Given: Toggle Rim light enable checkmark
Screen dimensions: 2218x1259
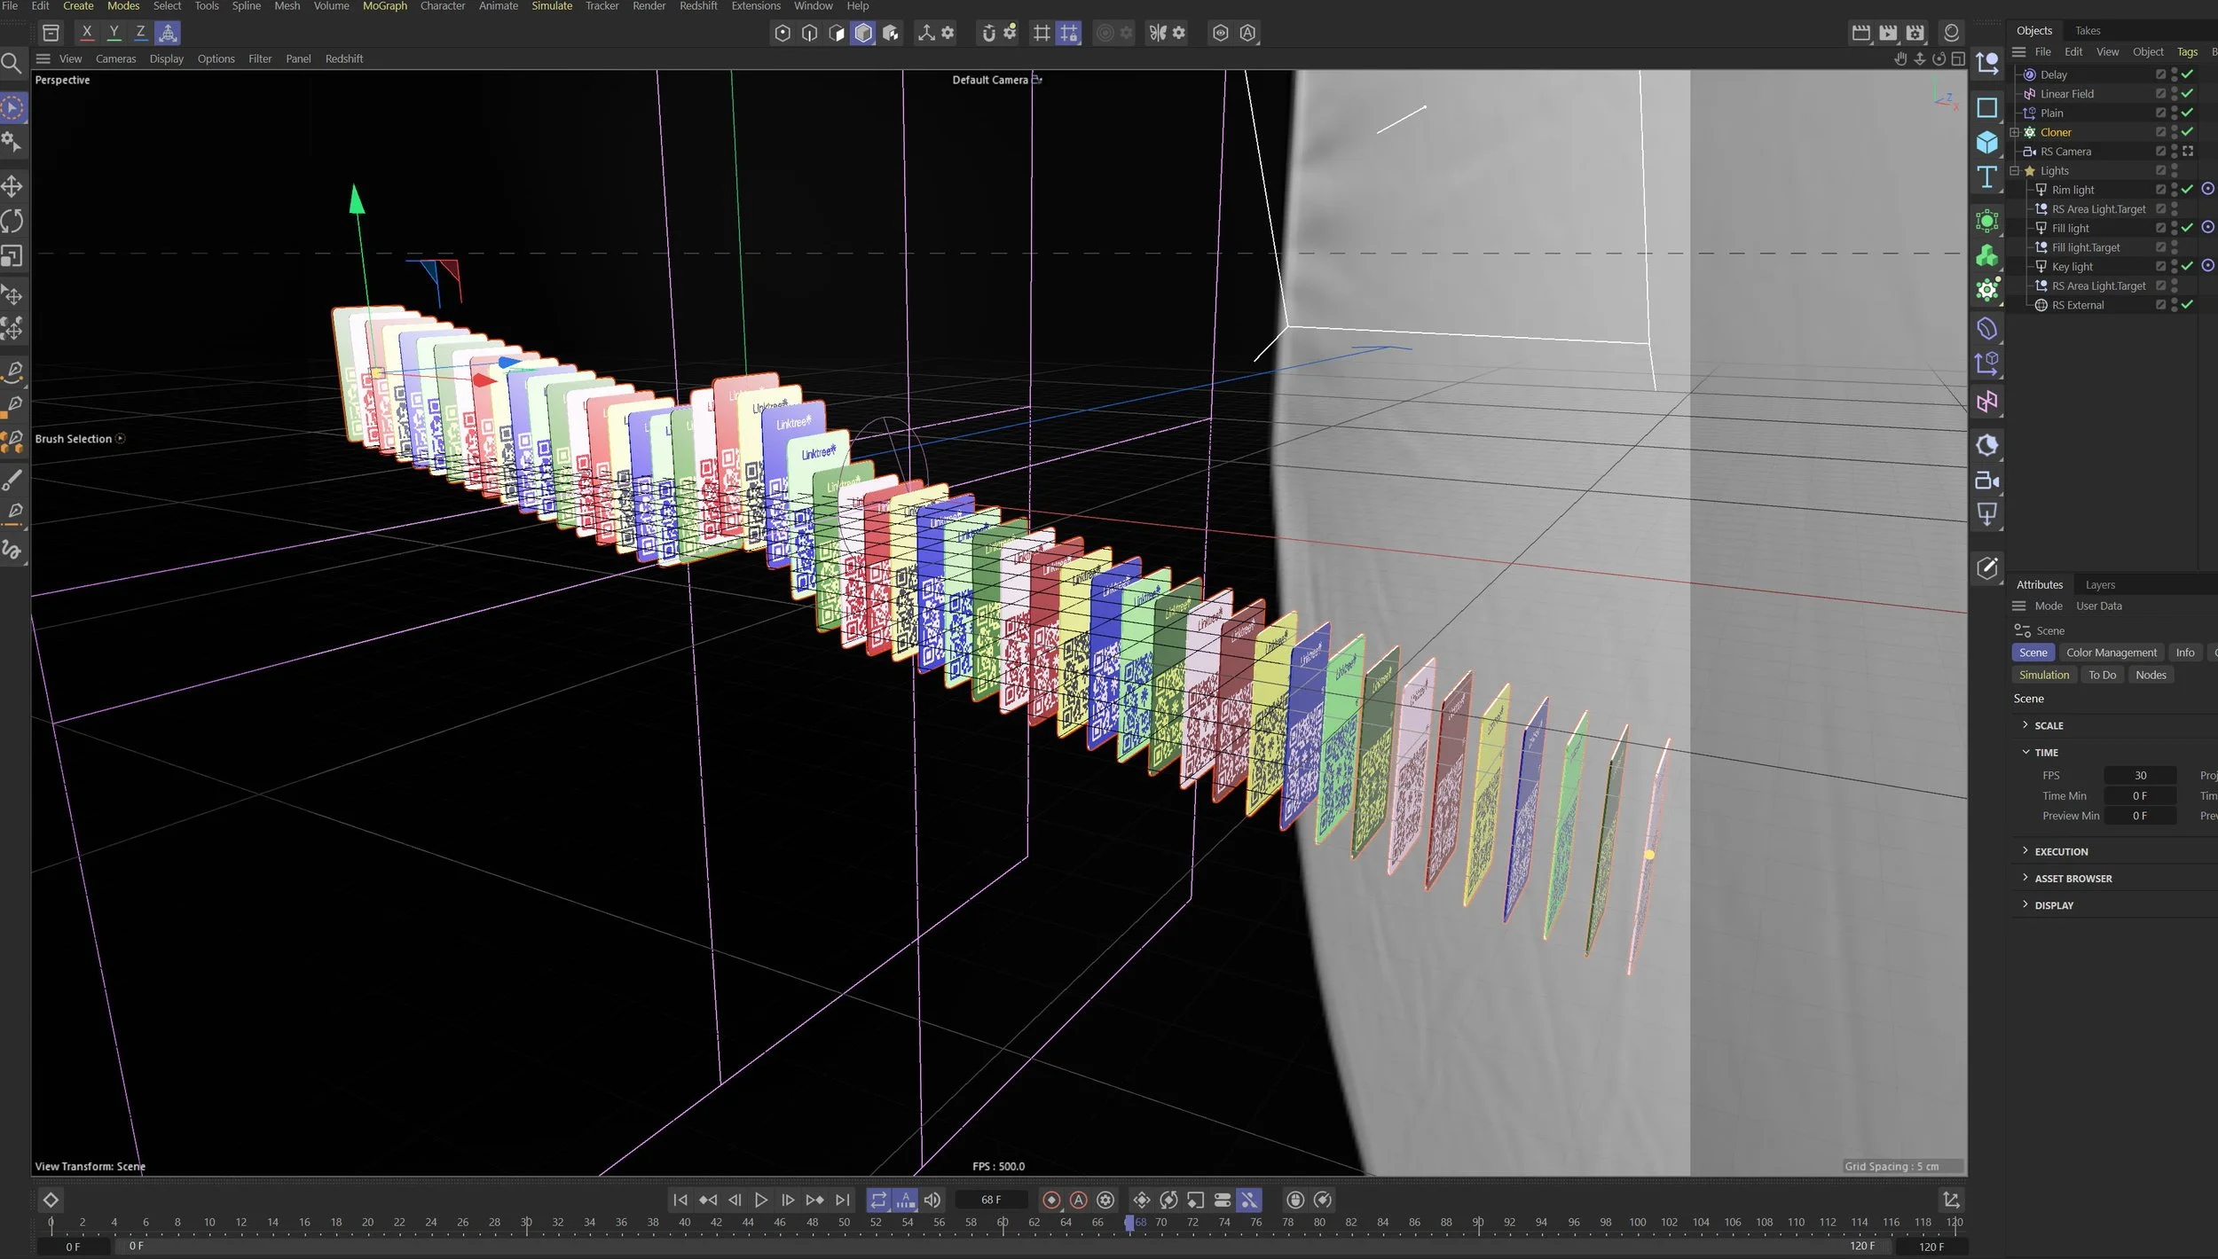Looking at the screenshot, I should [2187, 190].
